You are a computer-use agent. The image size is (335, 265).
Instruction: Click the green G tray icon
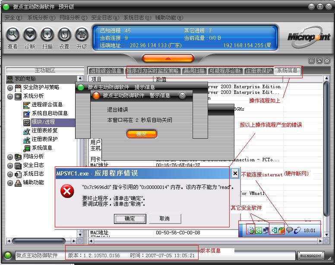tap(259, 230)
